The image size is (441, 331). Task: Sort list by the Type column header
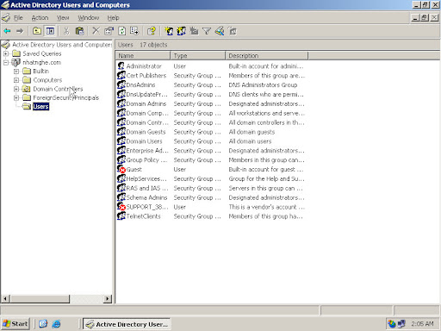coord(198,56)
